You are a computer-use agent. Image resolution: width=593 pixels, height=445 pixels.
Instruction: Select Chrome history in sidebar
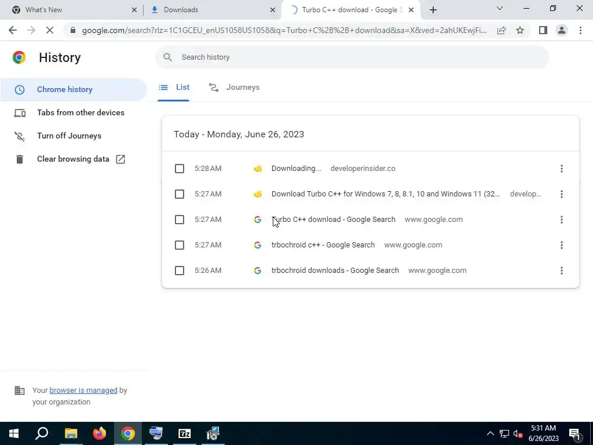click(x=74, y=90)
